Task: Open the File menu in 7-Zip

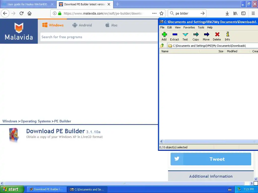Action: pyautogui.click(x=162, y=27)
